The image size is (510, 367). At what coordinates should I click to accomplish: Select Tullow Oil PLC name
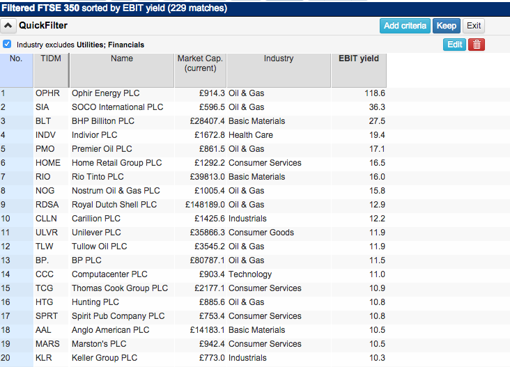[100, 247]
